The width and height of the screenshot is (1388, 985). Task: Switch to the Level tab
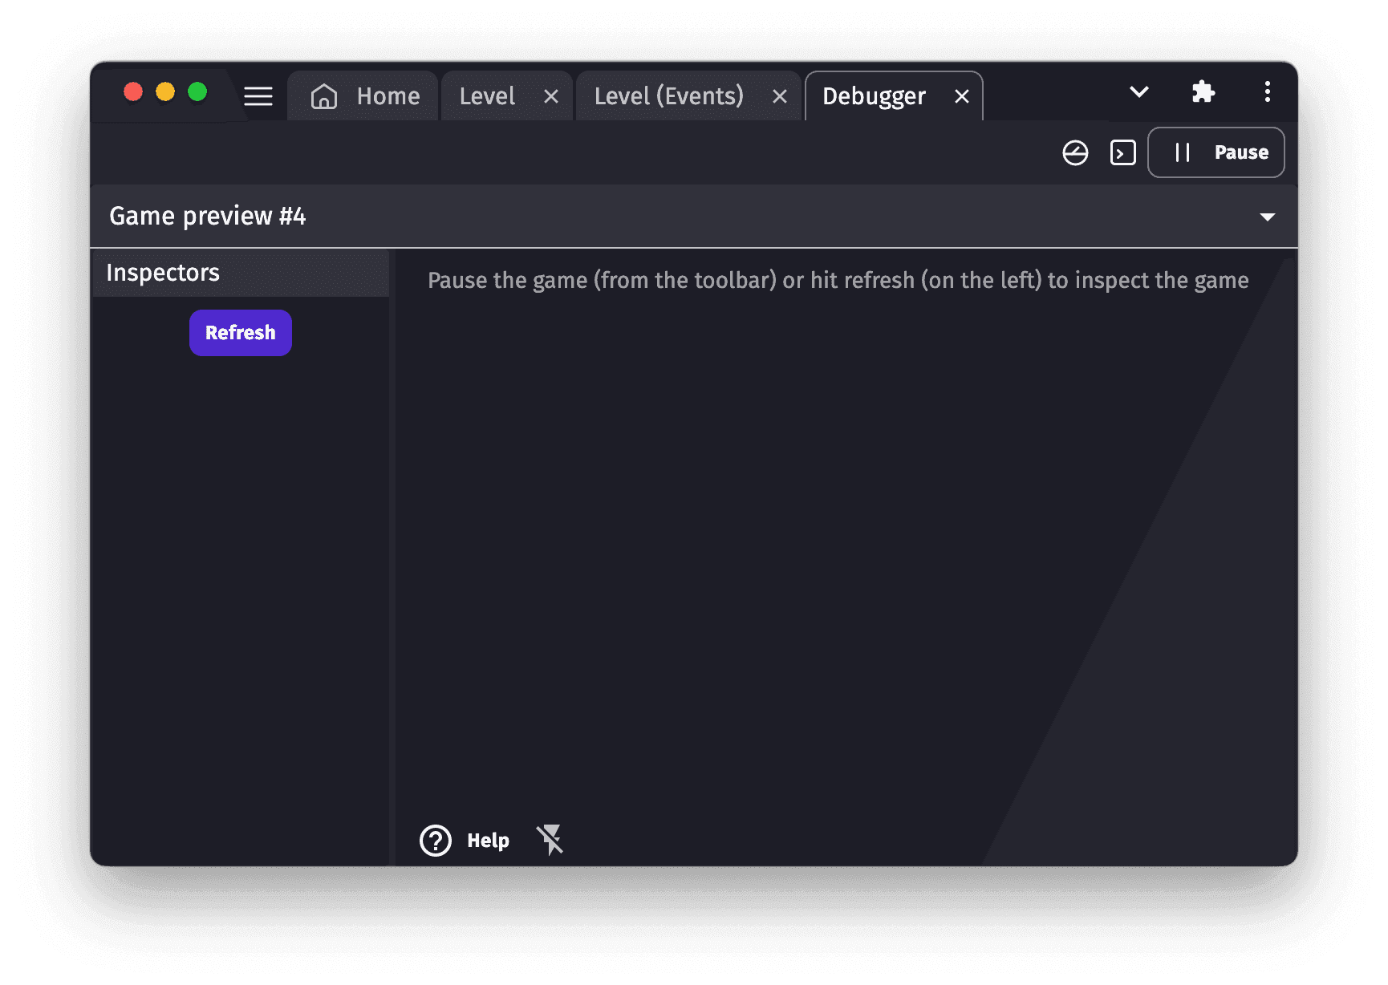point(487,96)
